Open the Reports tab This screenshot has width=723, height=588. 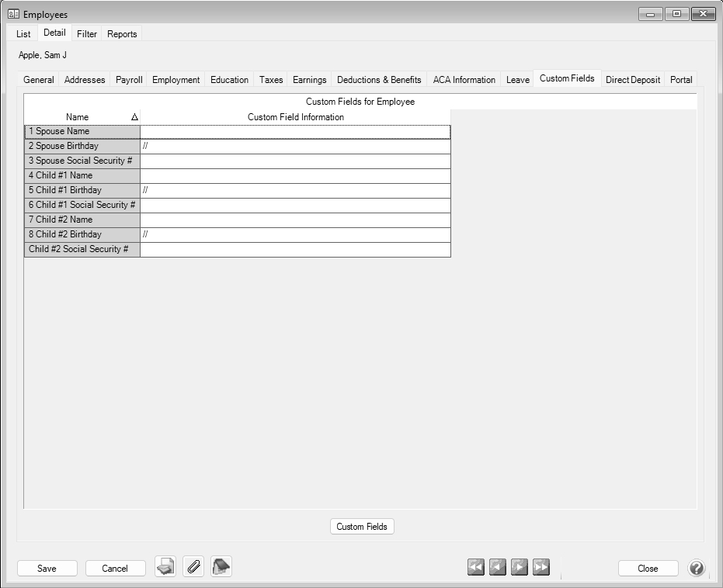(x=122, y=34)
